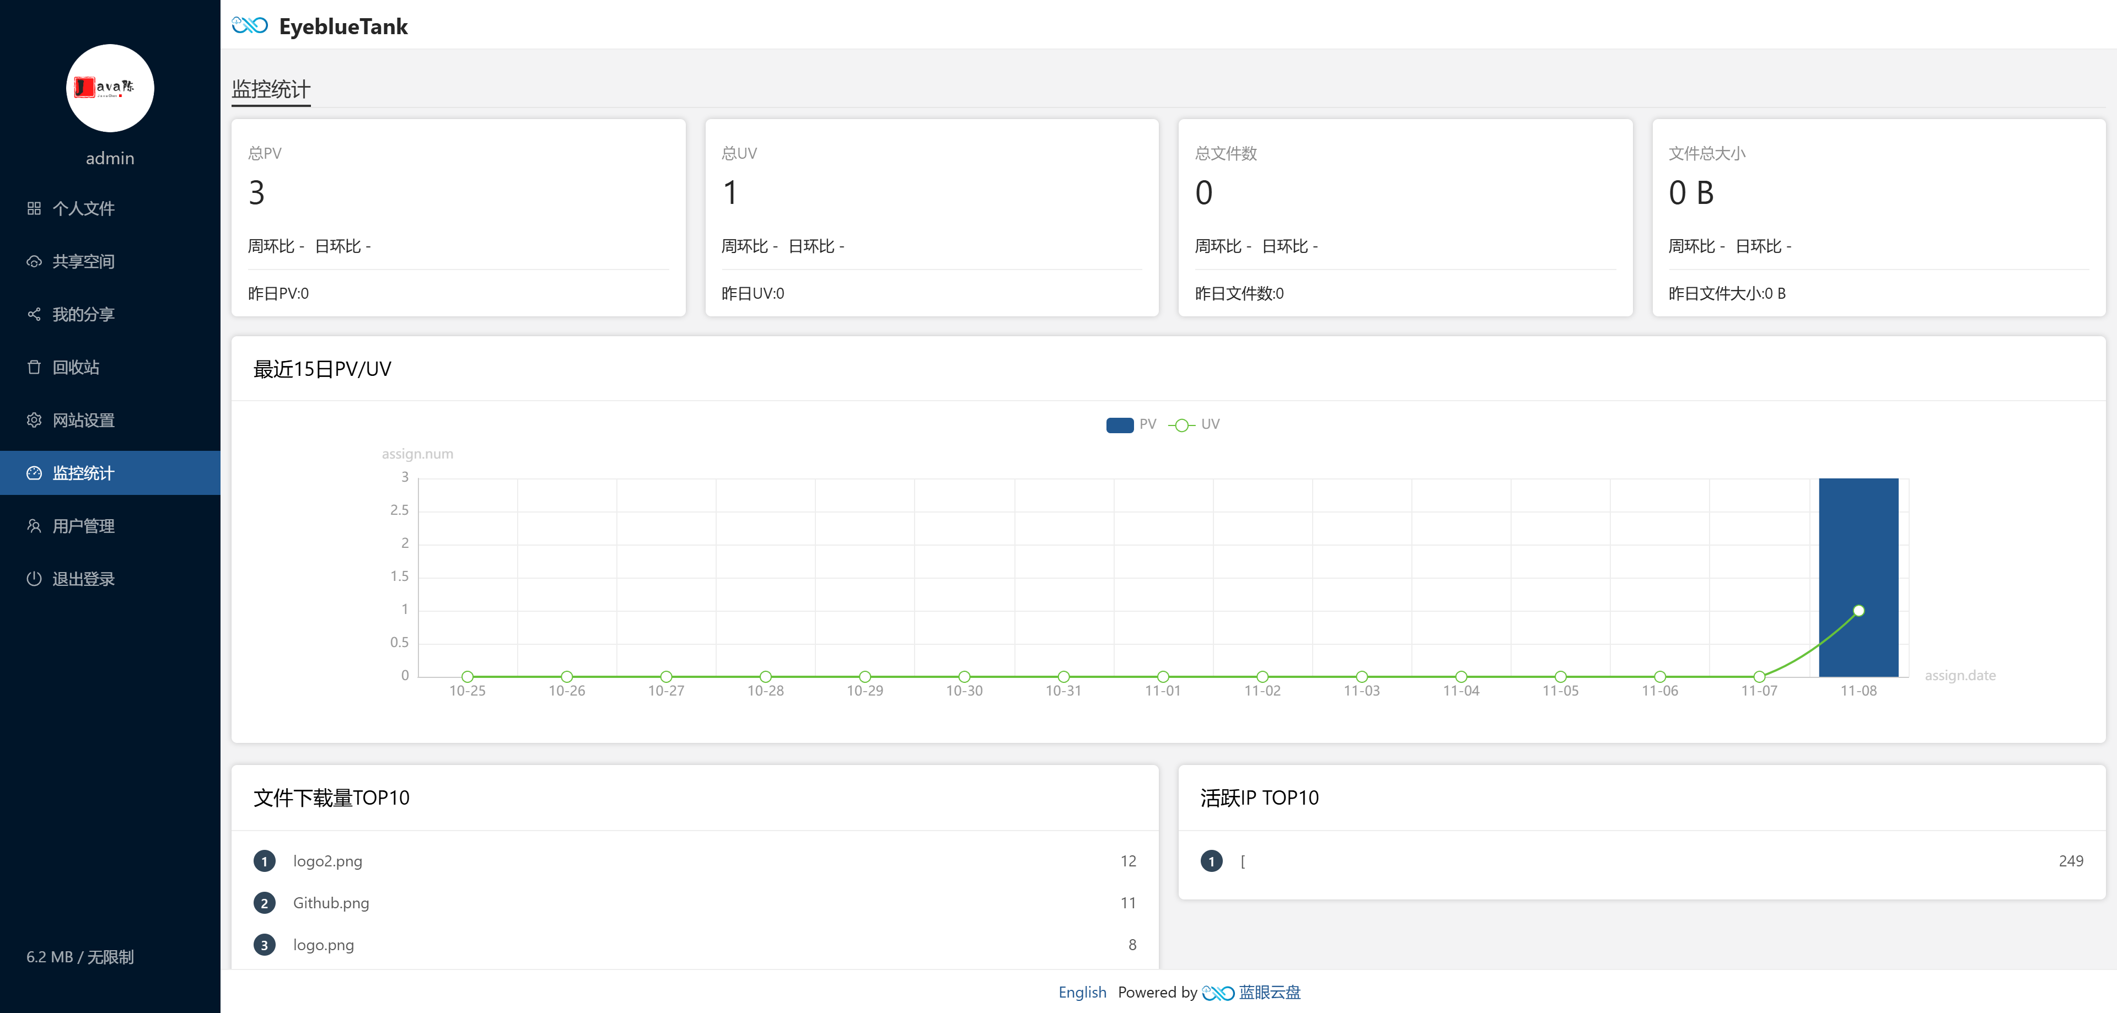
Task: Click the my shares icon
Action: pos(34,315)
